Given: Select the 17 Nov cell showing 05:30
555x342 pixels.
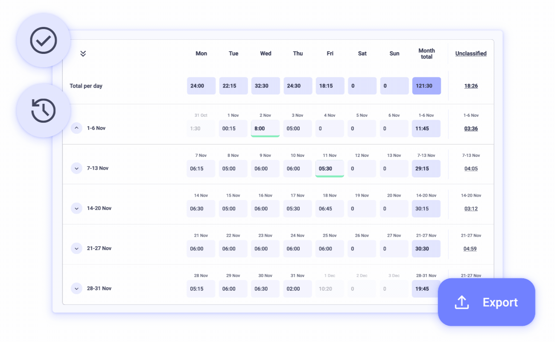Looking at the screenshot, I should [298, 209].
